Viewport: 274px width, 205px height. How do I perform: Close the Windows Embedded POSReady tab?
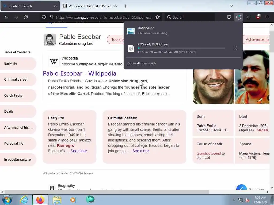[116, 6]
